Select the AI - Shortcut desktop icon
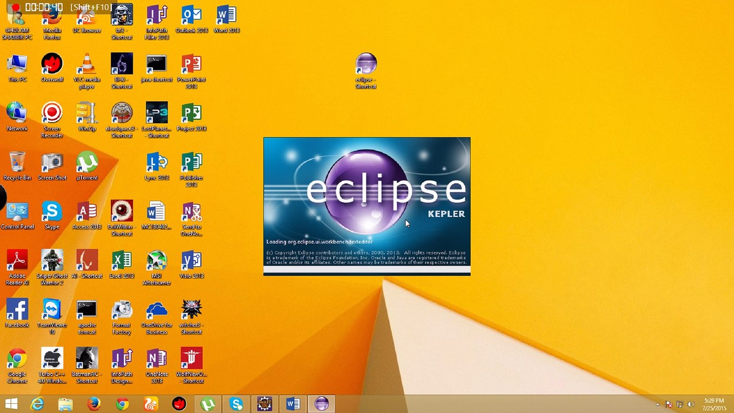 pyautogui.click(x=87, y=264)
